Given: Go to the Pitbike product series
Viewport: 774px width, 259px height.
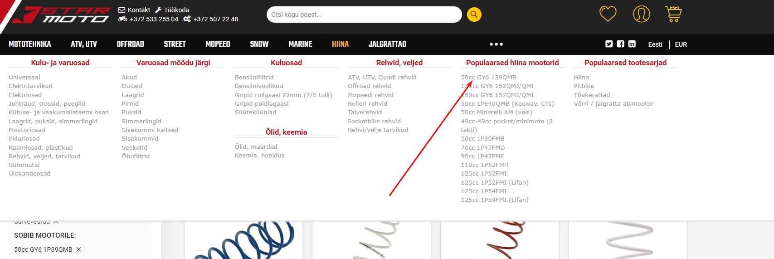Looking at the screenshot, I should point(584,86).
